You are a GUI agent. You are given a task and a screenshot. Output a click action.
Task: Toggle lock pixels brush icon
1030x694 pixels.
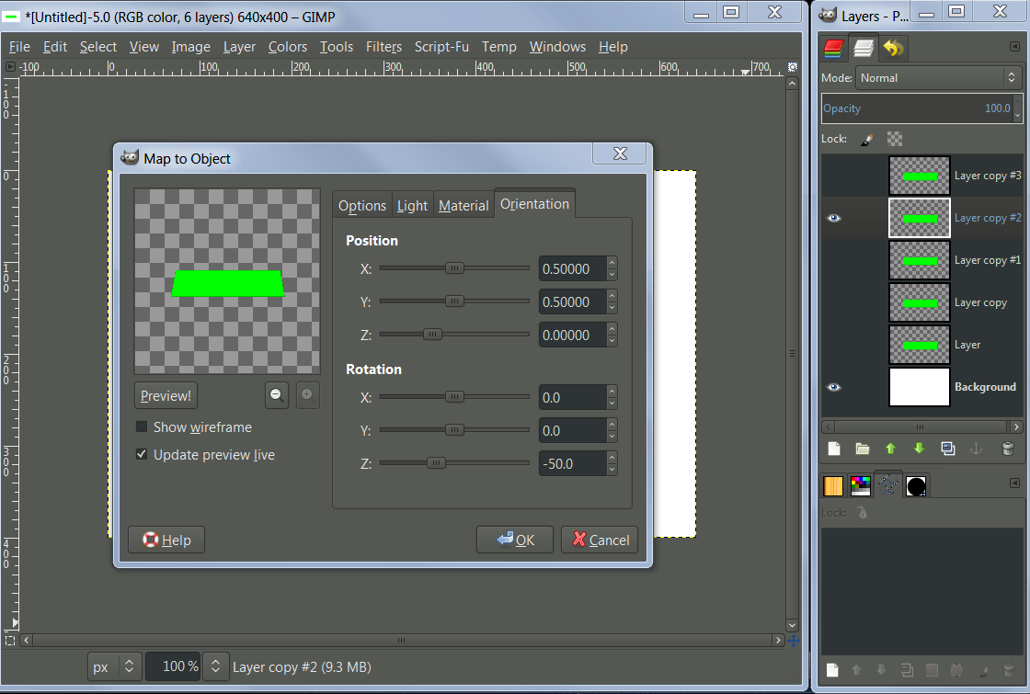(x=867, y=139)
